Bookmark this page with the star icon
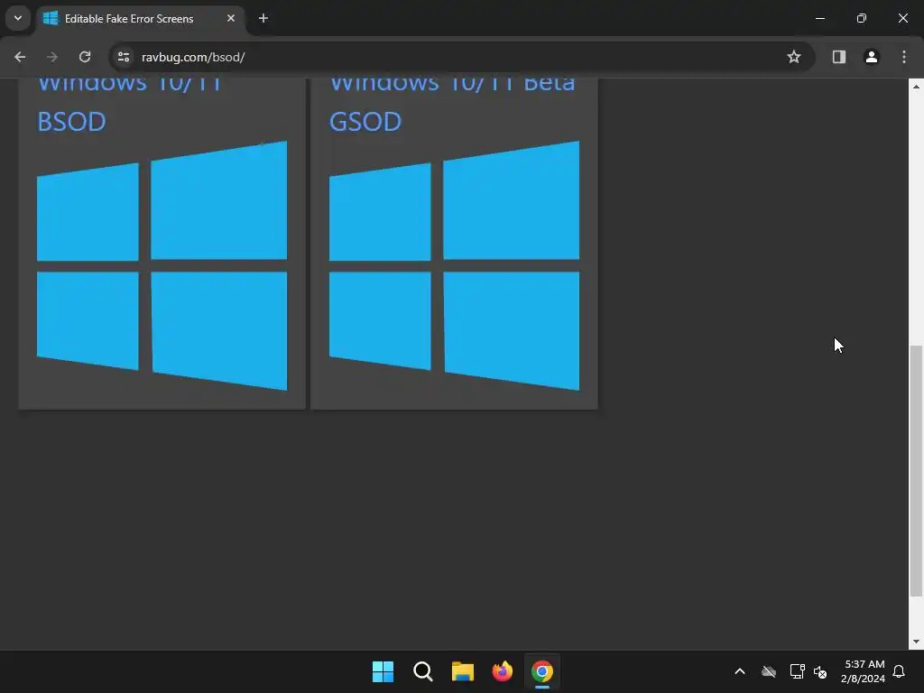This screenshot has width=924, height=693. (x=794, y=57)
